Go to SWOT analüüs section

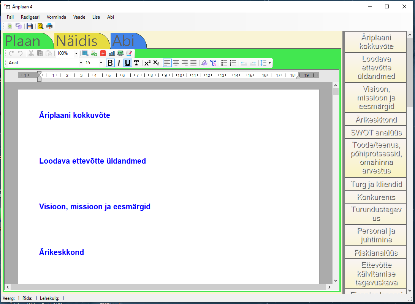pos(376,132)
